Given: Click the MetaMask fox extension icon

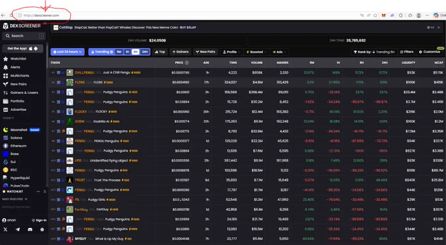Looking at the screenshot, I should coord(384,15).
